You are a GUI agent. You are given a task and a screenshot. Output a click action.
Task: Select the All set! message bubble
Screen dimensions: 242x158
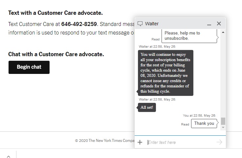click(x=147, y=107)
